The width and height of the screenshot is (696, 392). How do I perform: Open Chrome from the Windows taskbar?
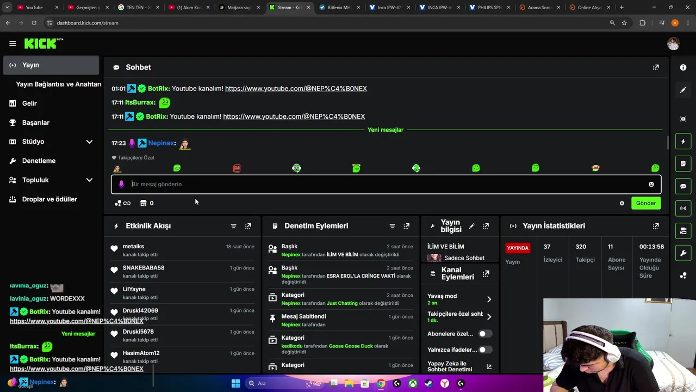click(x=381, y=383)
